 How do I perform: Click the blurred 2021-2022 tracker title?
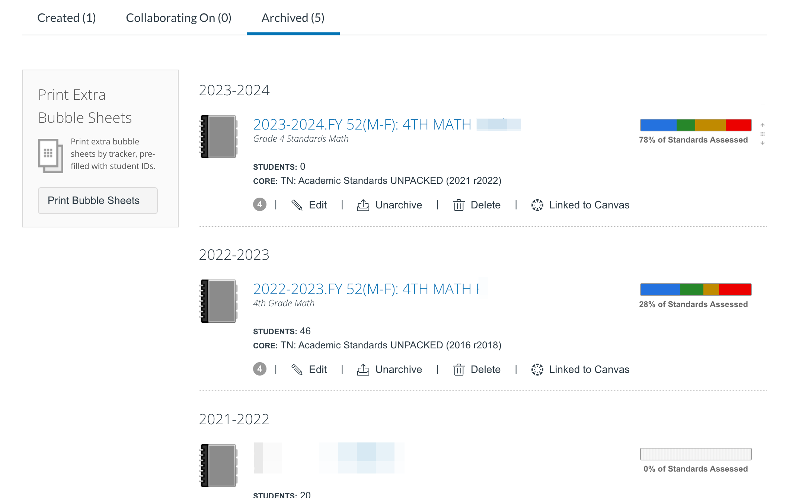(x=329, y=458)
